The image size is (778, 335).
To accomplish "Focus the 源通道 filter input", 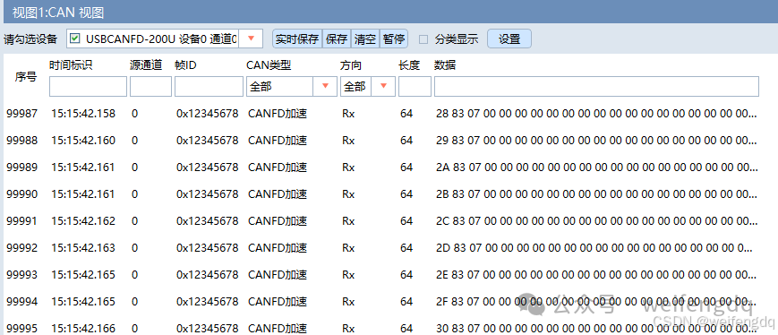I will click(150, 86).
